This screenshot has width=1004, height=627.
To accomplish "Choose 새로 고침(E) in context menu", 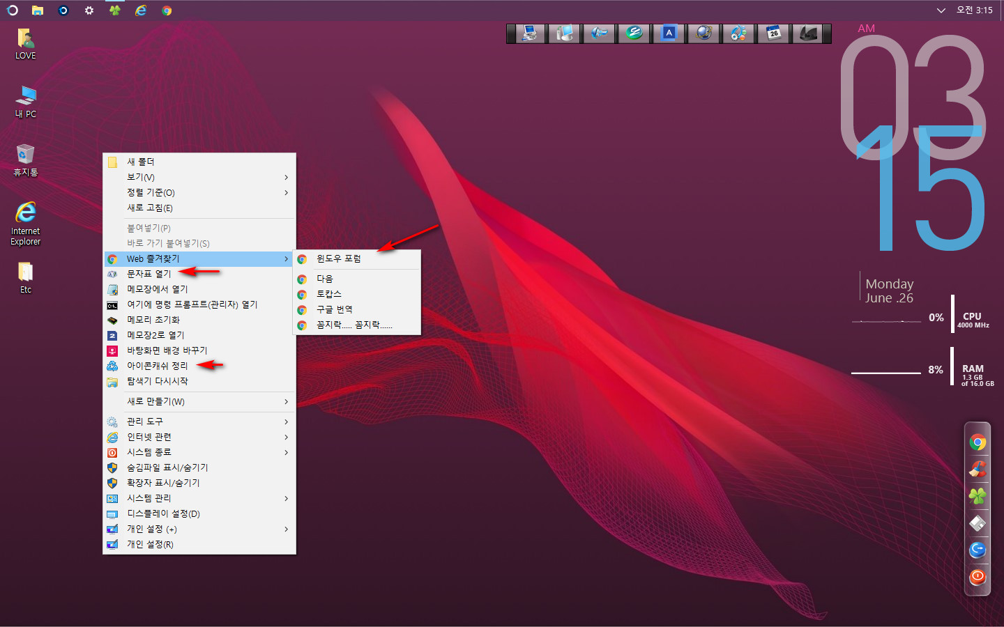I will (199, 208).
